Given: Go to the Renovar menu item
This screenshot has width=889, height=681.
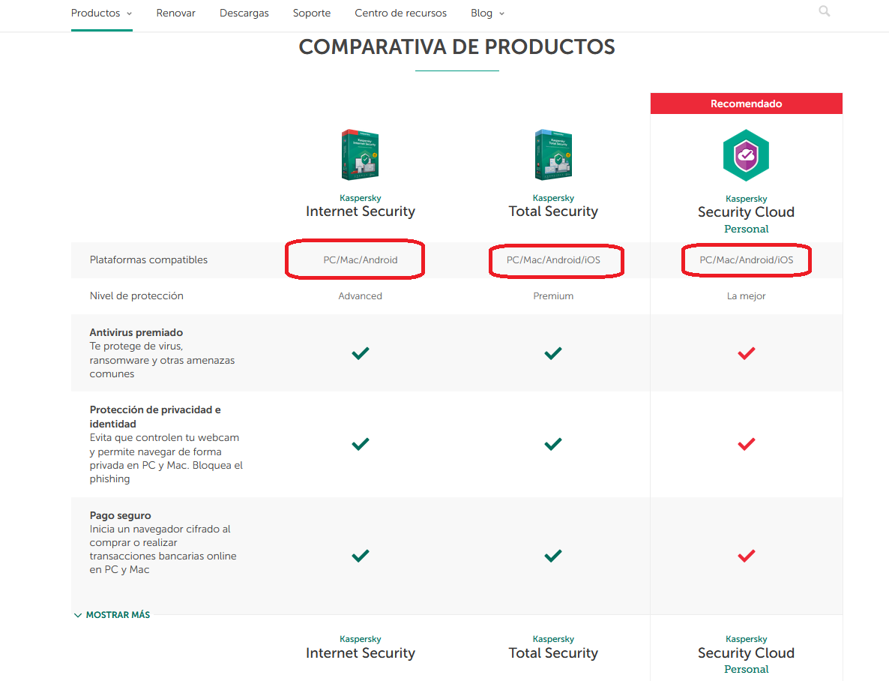Looking at the screenshot, I should pyautogui.click(x=176, y=13).
